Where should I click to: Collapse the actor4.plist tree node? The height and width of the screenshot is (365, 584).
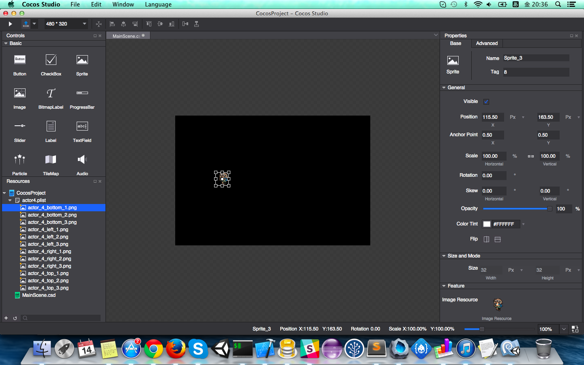(10, 200)
